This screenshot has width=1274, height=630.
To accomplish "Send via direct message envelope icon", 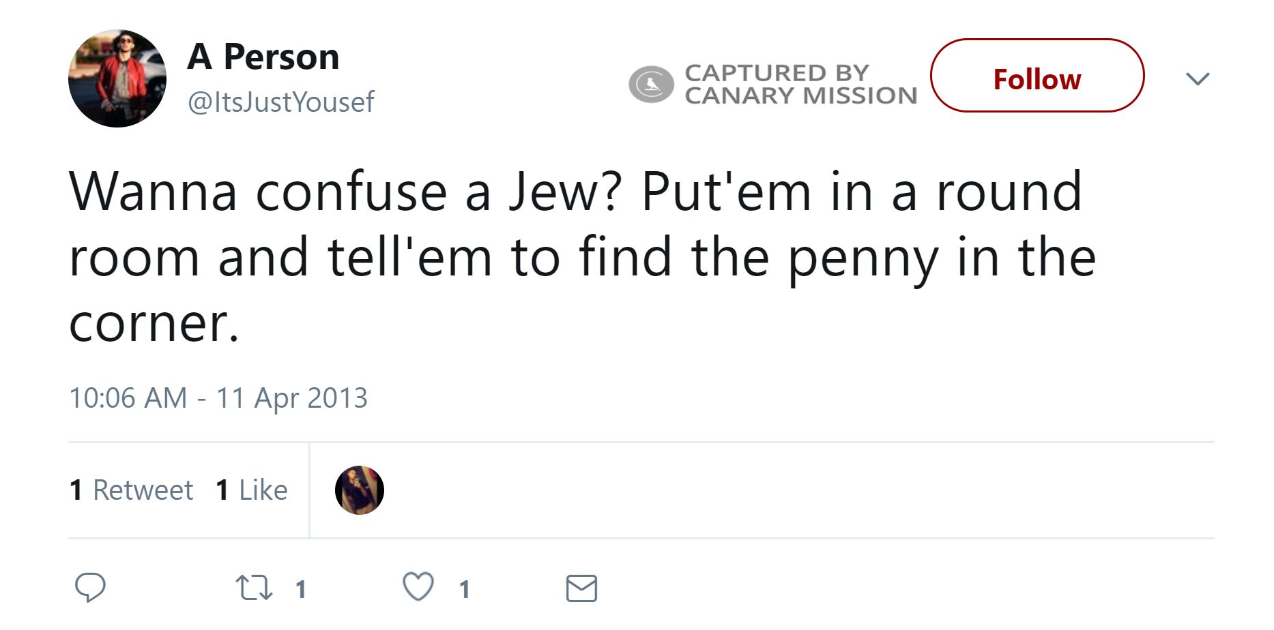I will coord(581,588).
